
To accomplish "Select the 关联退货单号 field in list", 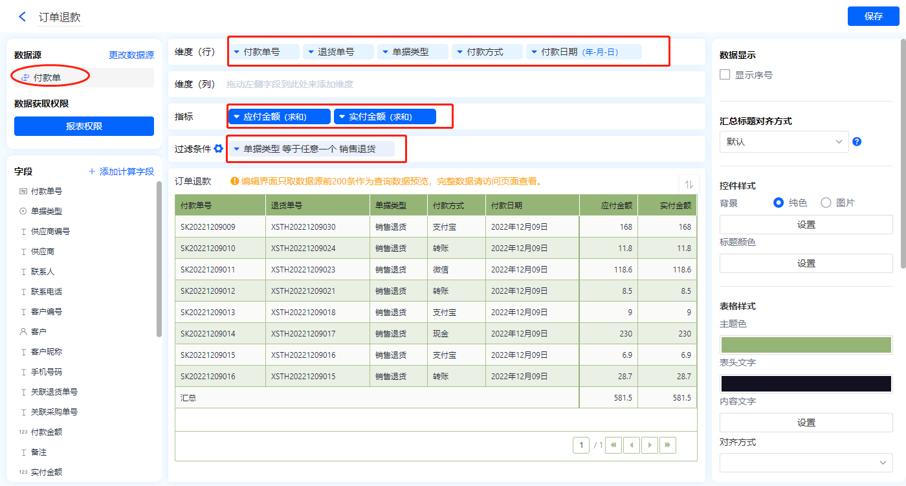I will point(54,392).
